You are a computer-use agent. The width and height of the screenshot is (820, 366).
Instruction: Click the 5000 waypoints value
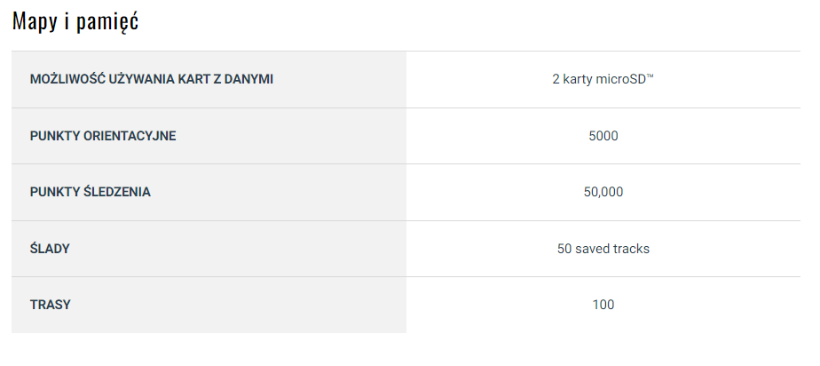pos(603,136)
